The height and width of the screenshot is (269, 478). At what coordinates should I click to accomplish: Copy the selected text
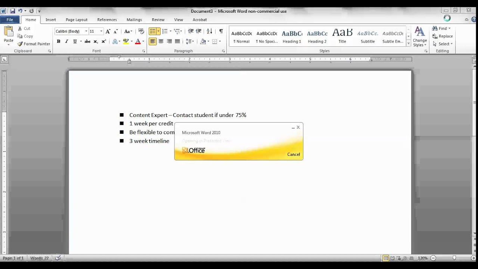25,36
